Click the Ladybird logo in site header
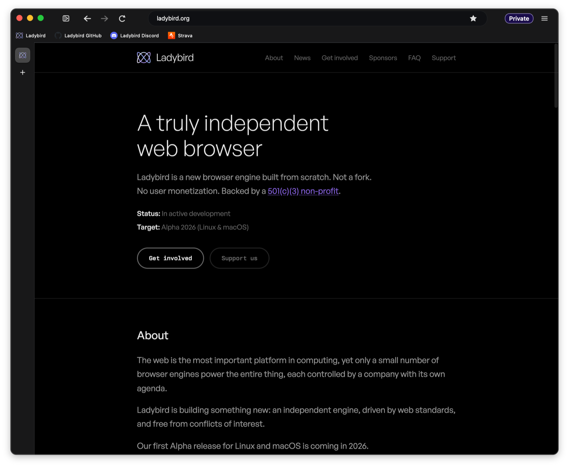The height and width of the screenshot is (467, 569). click(165, 58)
